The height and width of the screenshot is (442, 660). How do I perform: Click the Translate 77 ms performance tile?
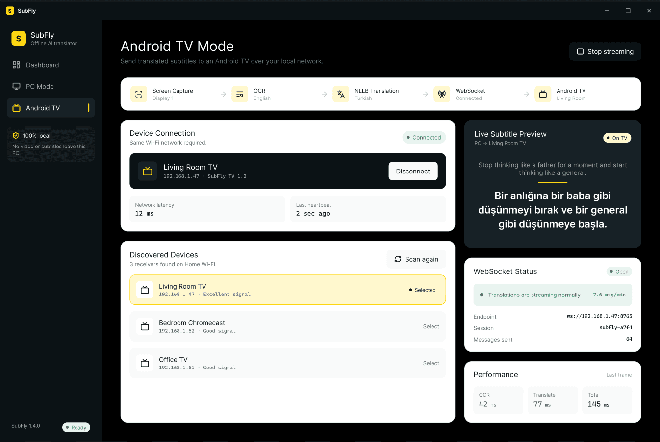(553, 400)
